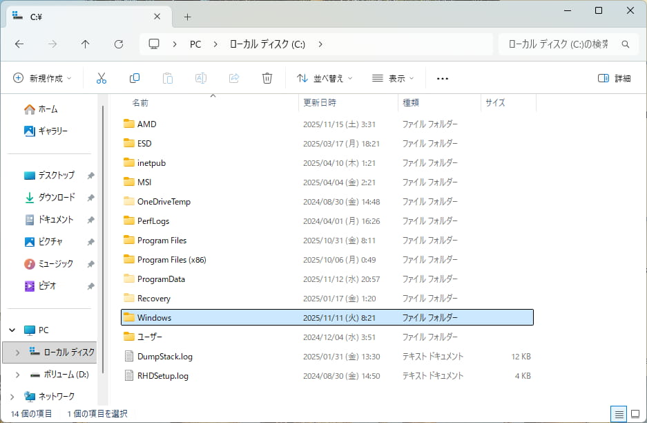Viewport: 647px width, 423px height.
Task: Switch to large thumbnails view in status bar
Action: pyautogui.click(x=635, y=414)
